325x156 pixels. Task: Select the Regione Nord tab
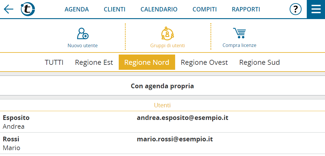click(147, 62)
